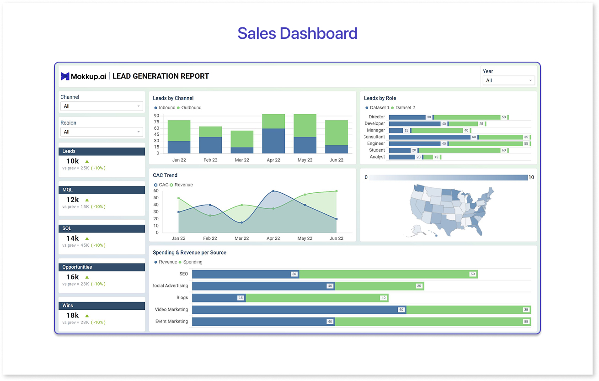Toggle Dataset 2 legend in Leads by Role
Image resolution: width=599 pixels, height=381 pixels.
[x=403, y=108]
